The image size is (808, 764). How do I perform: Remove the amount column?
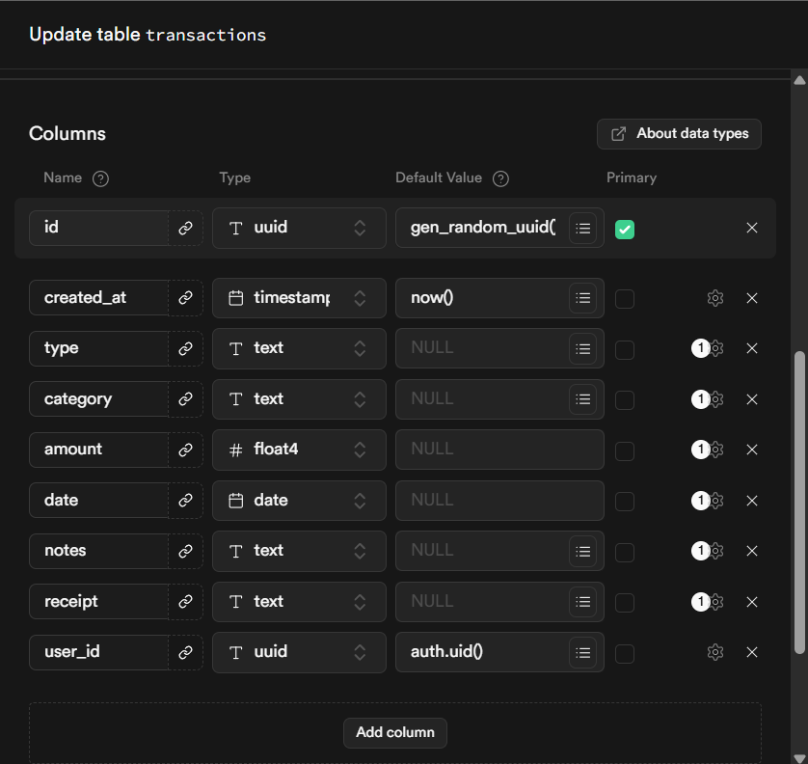click(752, 450)
